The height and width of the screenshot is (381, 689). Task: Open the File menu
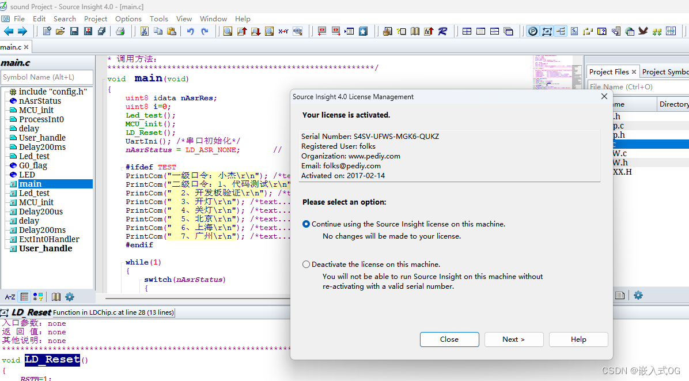click(x=19, y=19)
